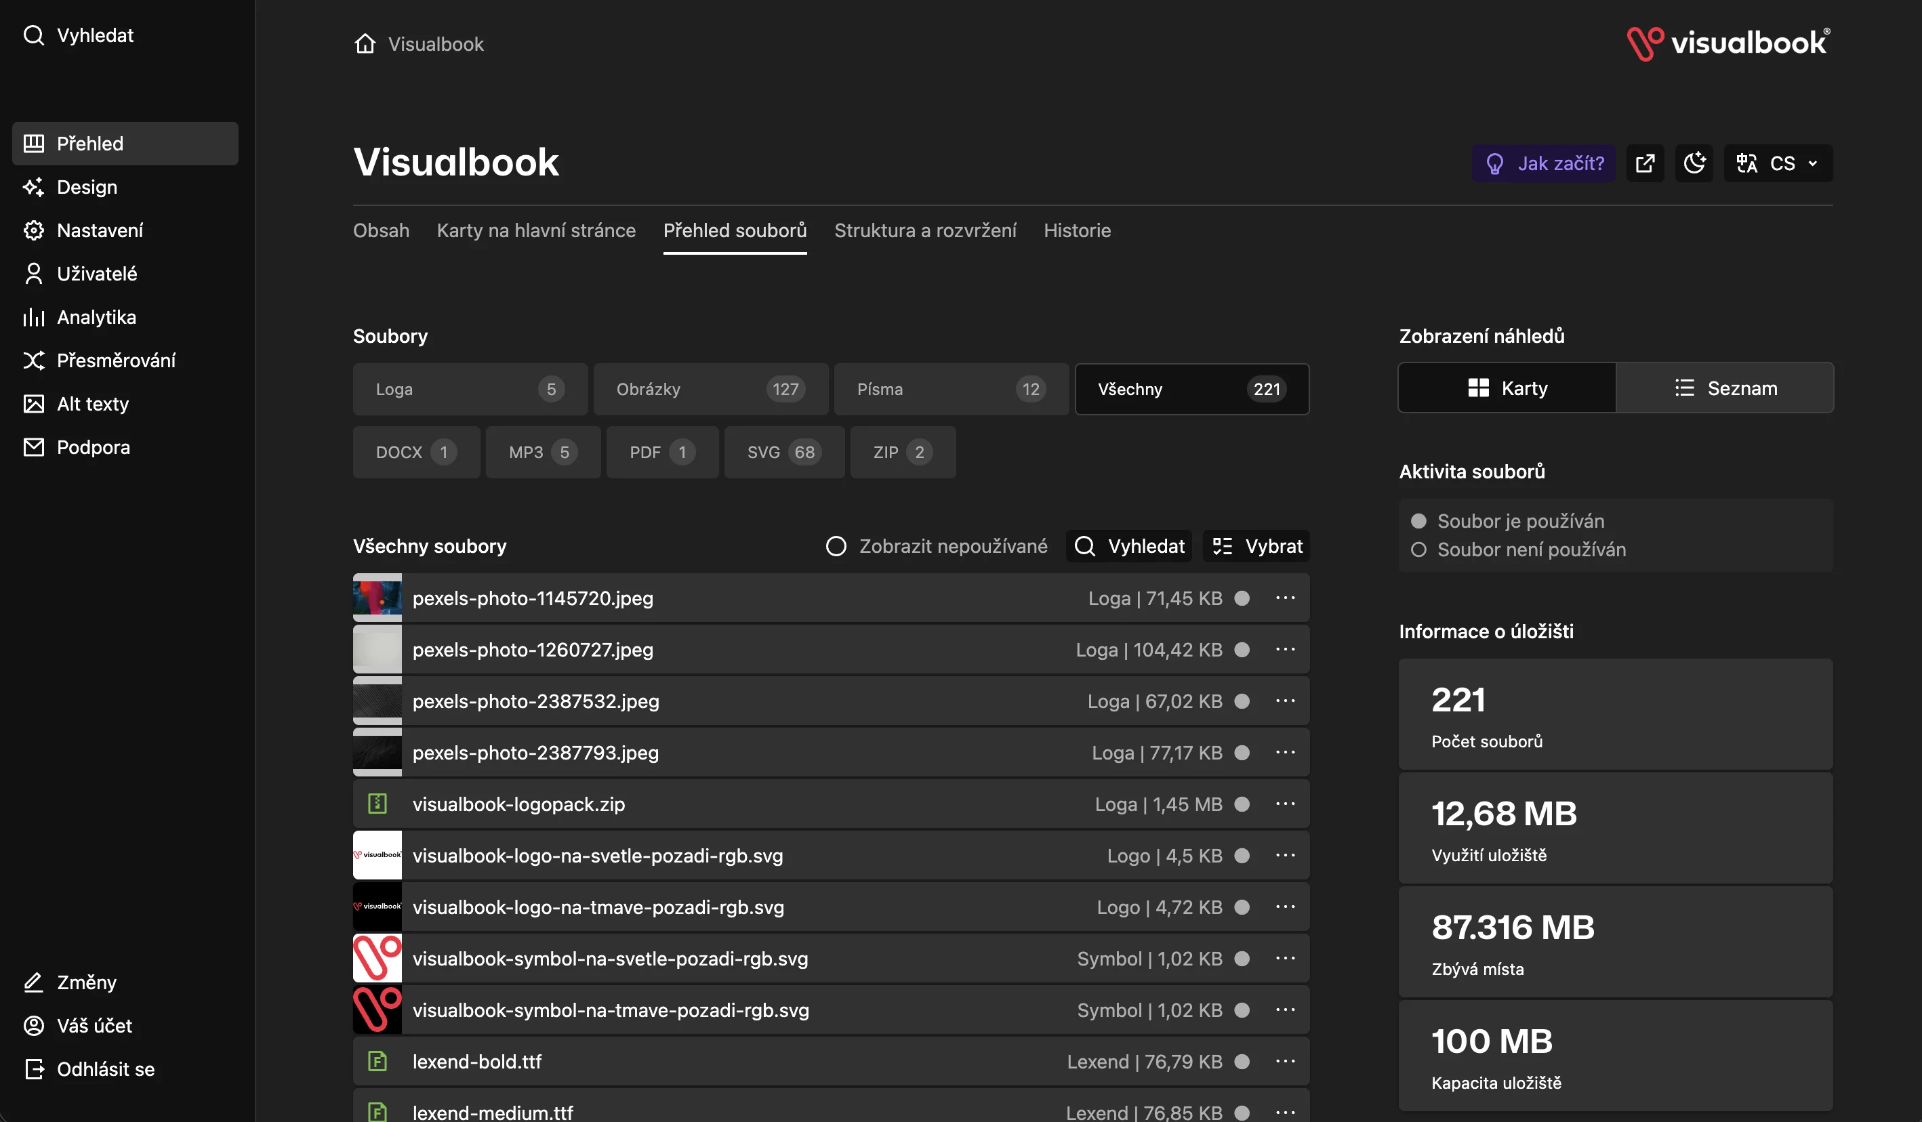Open more options for pexels-photo-1145720.jpeg
This screenshot has width=1922, height=1122.
[x=1286, y=598]
